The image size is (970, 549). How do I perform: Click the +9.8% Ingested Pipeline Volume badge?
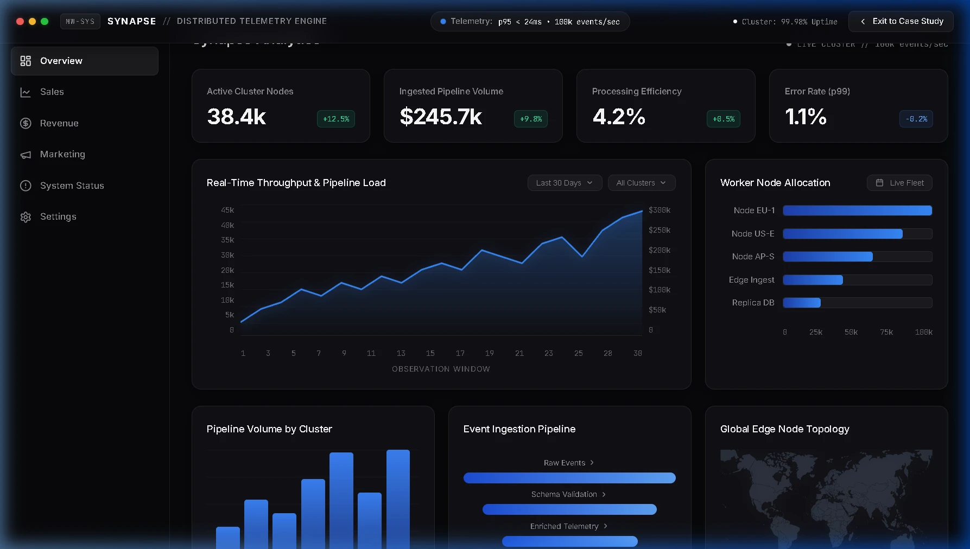point(531,119)
